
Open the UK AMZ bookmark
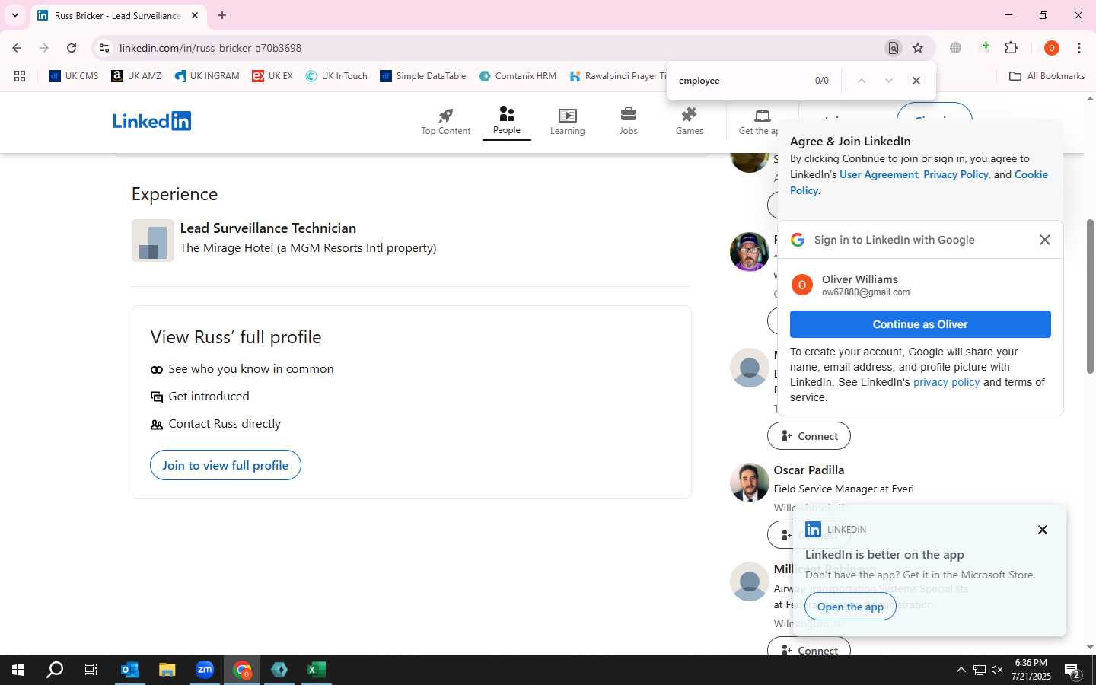(136, 76)
